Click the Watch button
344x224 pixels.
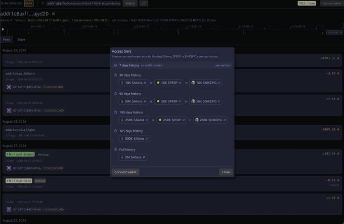[130, 4]
